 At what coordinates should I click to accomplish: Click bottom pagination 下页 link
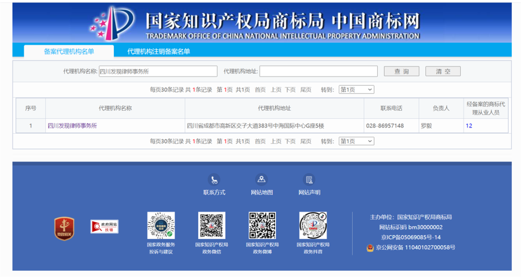290,141
